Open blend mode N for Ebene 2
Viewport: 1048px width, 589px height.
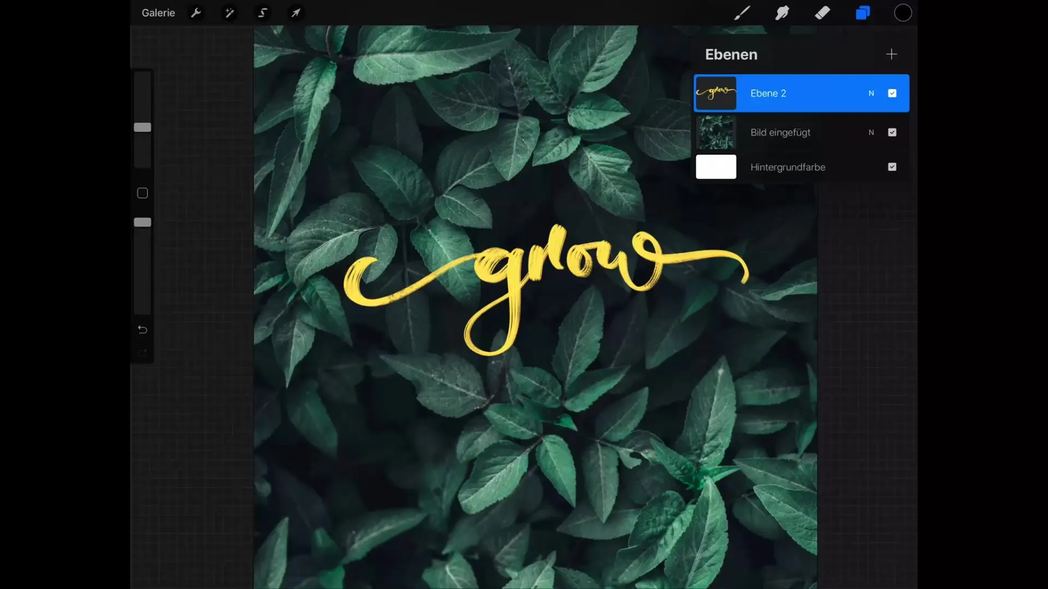(871, 93)
